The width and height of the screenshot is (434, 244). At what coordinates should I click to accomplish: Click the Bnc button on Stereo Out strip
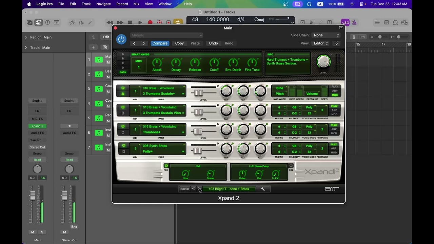tap(74, 227)
